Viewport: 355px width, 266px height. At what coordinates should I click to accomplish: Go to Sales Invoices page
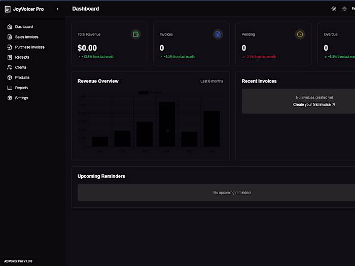pyautogui.click(x=27, y=37)
